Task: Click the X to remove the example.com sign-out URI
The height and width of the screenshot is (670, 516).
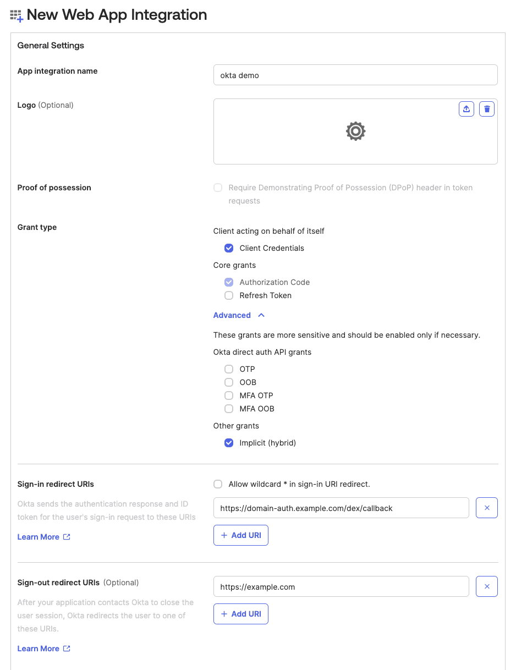Action: 486,586
